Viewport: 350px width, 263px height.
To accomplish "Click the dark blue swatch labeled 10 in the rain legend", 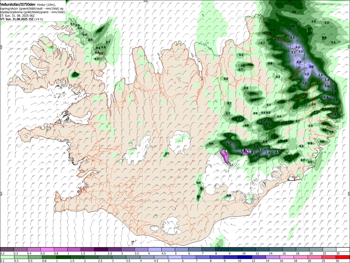I will (244, 257).
